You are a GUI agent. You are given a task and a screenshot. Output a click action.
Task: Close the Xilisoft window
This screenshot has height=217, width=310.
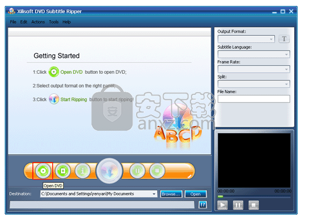coord(291,12)
